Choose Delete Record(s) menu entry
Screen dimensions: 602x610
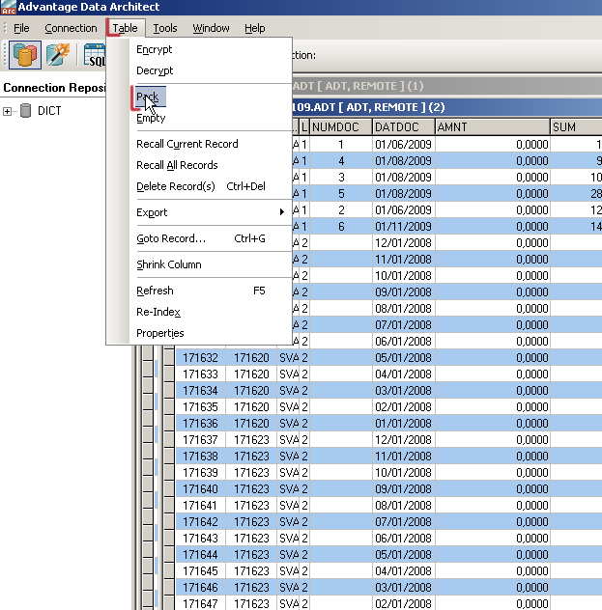tap(211, 186)
